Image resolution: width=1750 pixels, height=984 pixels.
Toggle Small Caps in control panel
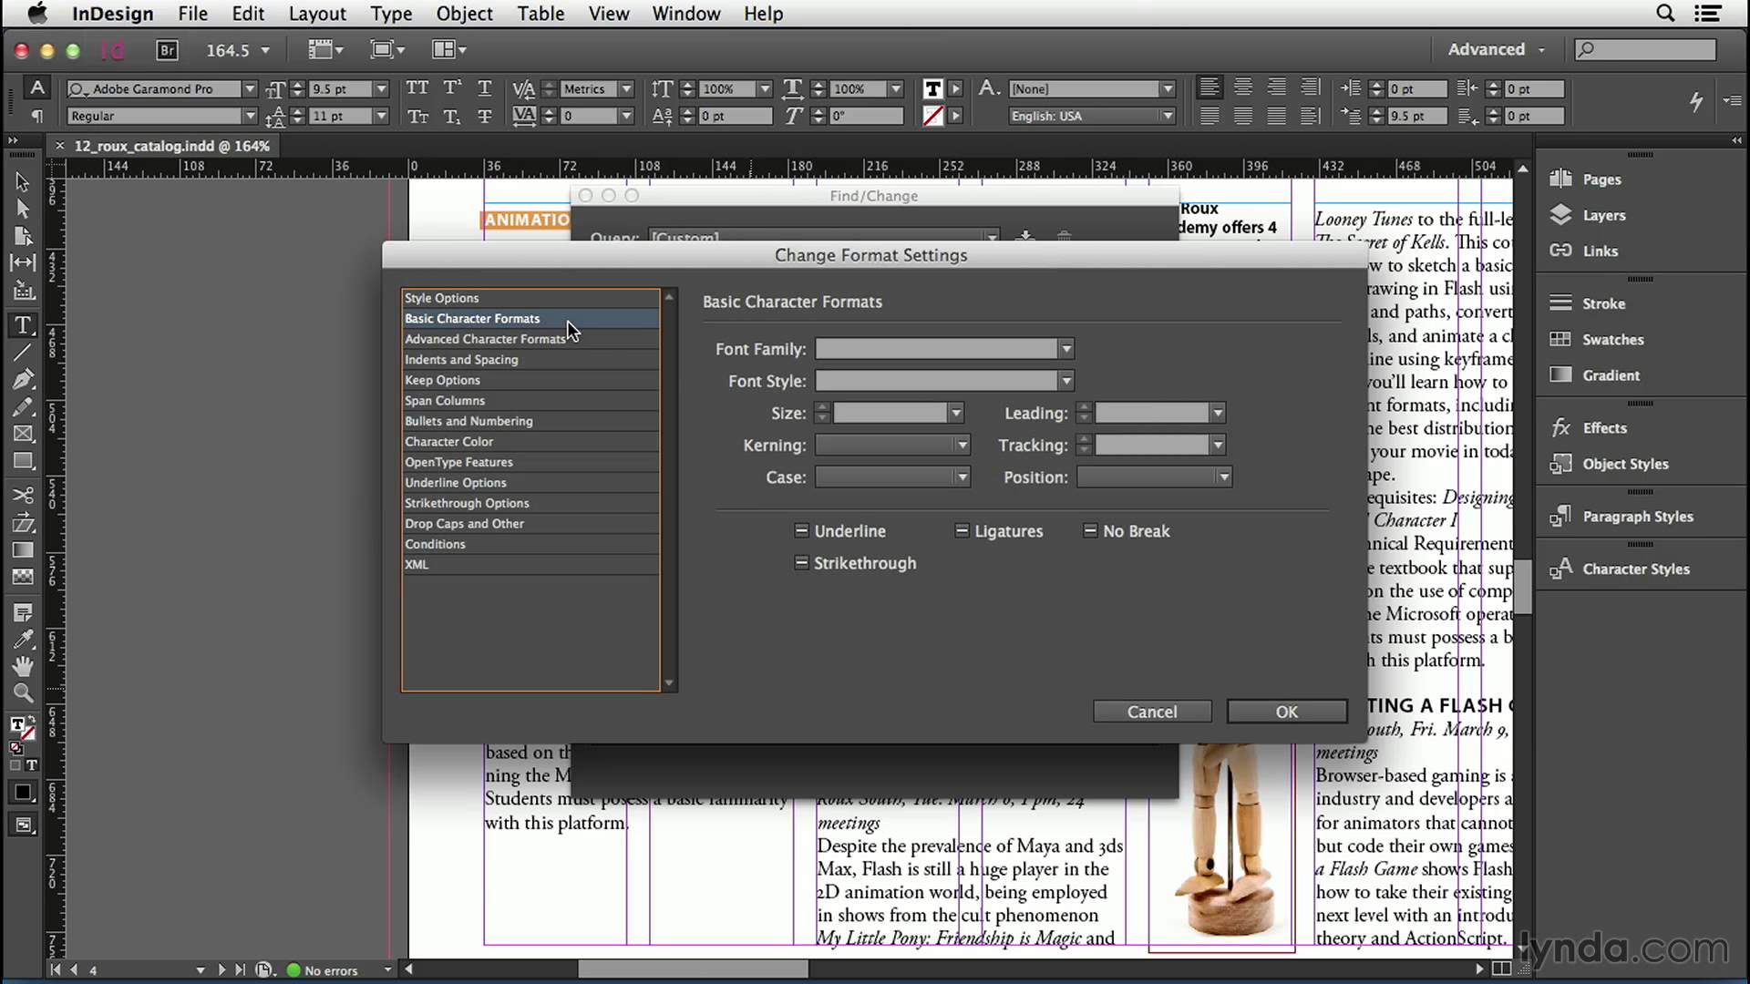click(x=417, y=116)
